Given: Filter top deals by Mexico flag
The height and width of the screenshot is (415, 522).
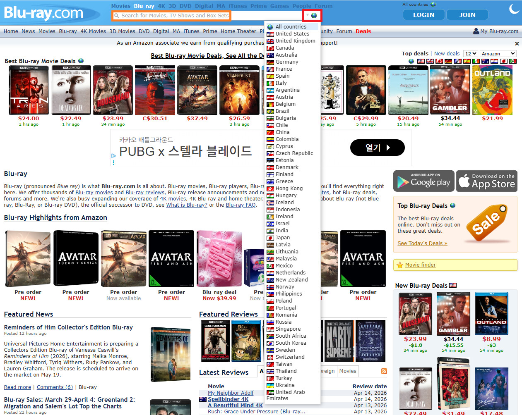Looking at the screenshot, I should [513, 61].
